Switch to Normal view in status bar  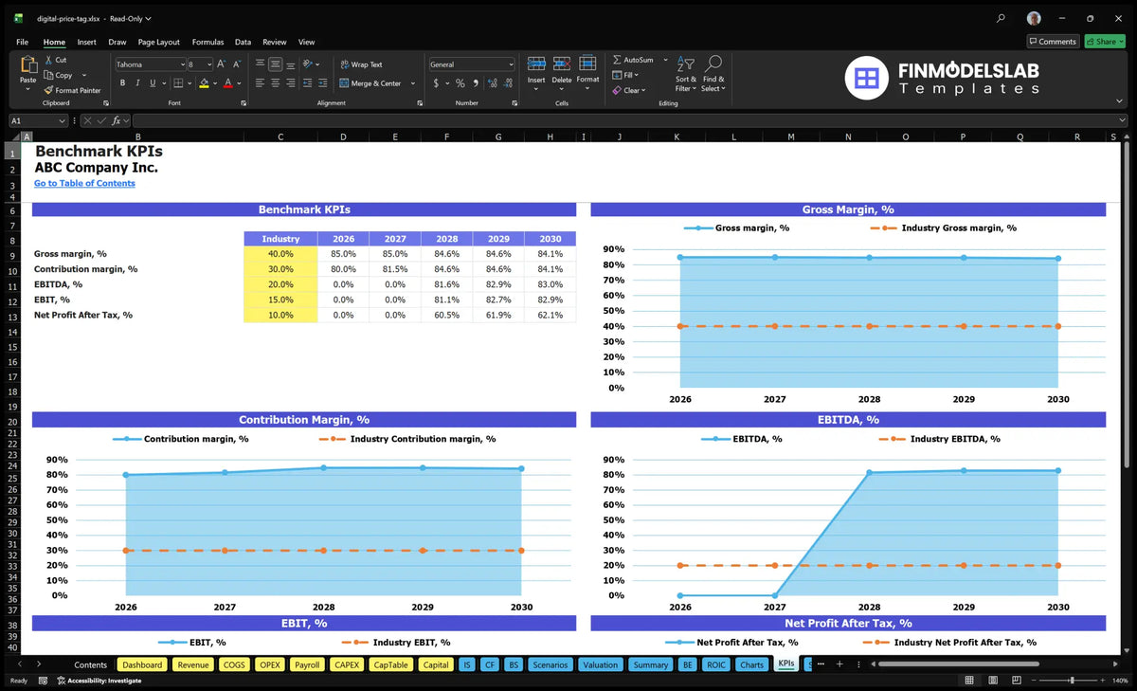pos(968,681)
